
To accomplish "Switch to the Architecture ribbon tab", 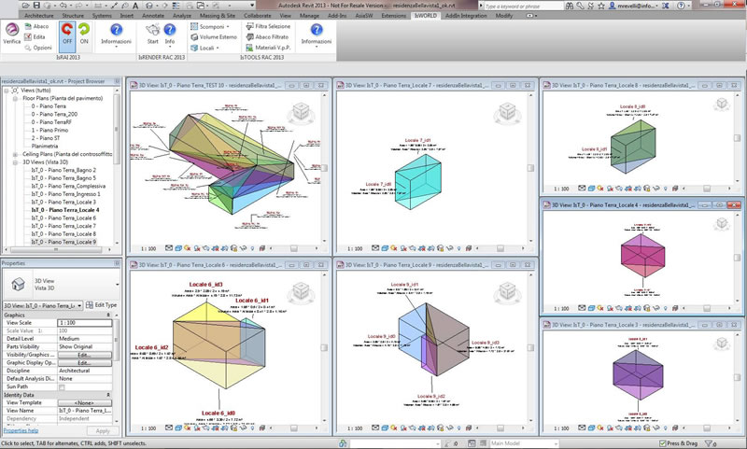I will click(x=38, y=16).
